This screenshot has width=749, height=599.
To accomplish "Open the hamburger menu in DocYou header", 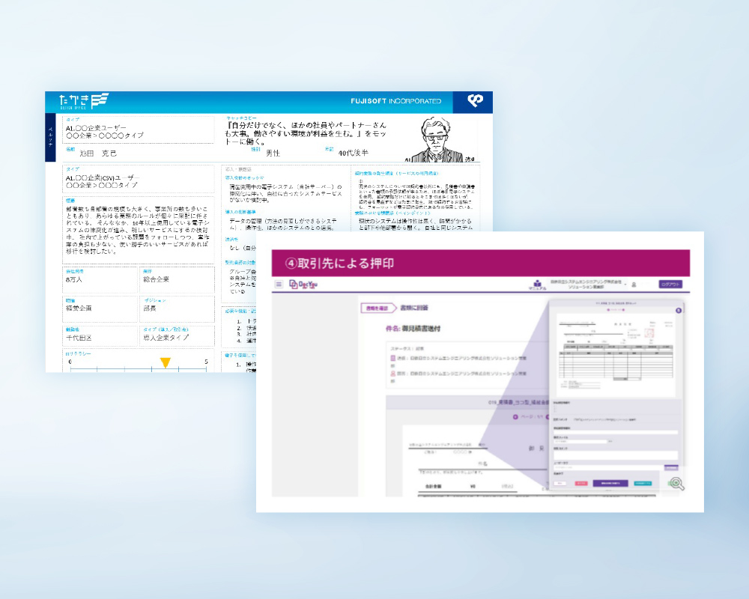I will pos(279,285).
